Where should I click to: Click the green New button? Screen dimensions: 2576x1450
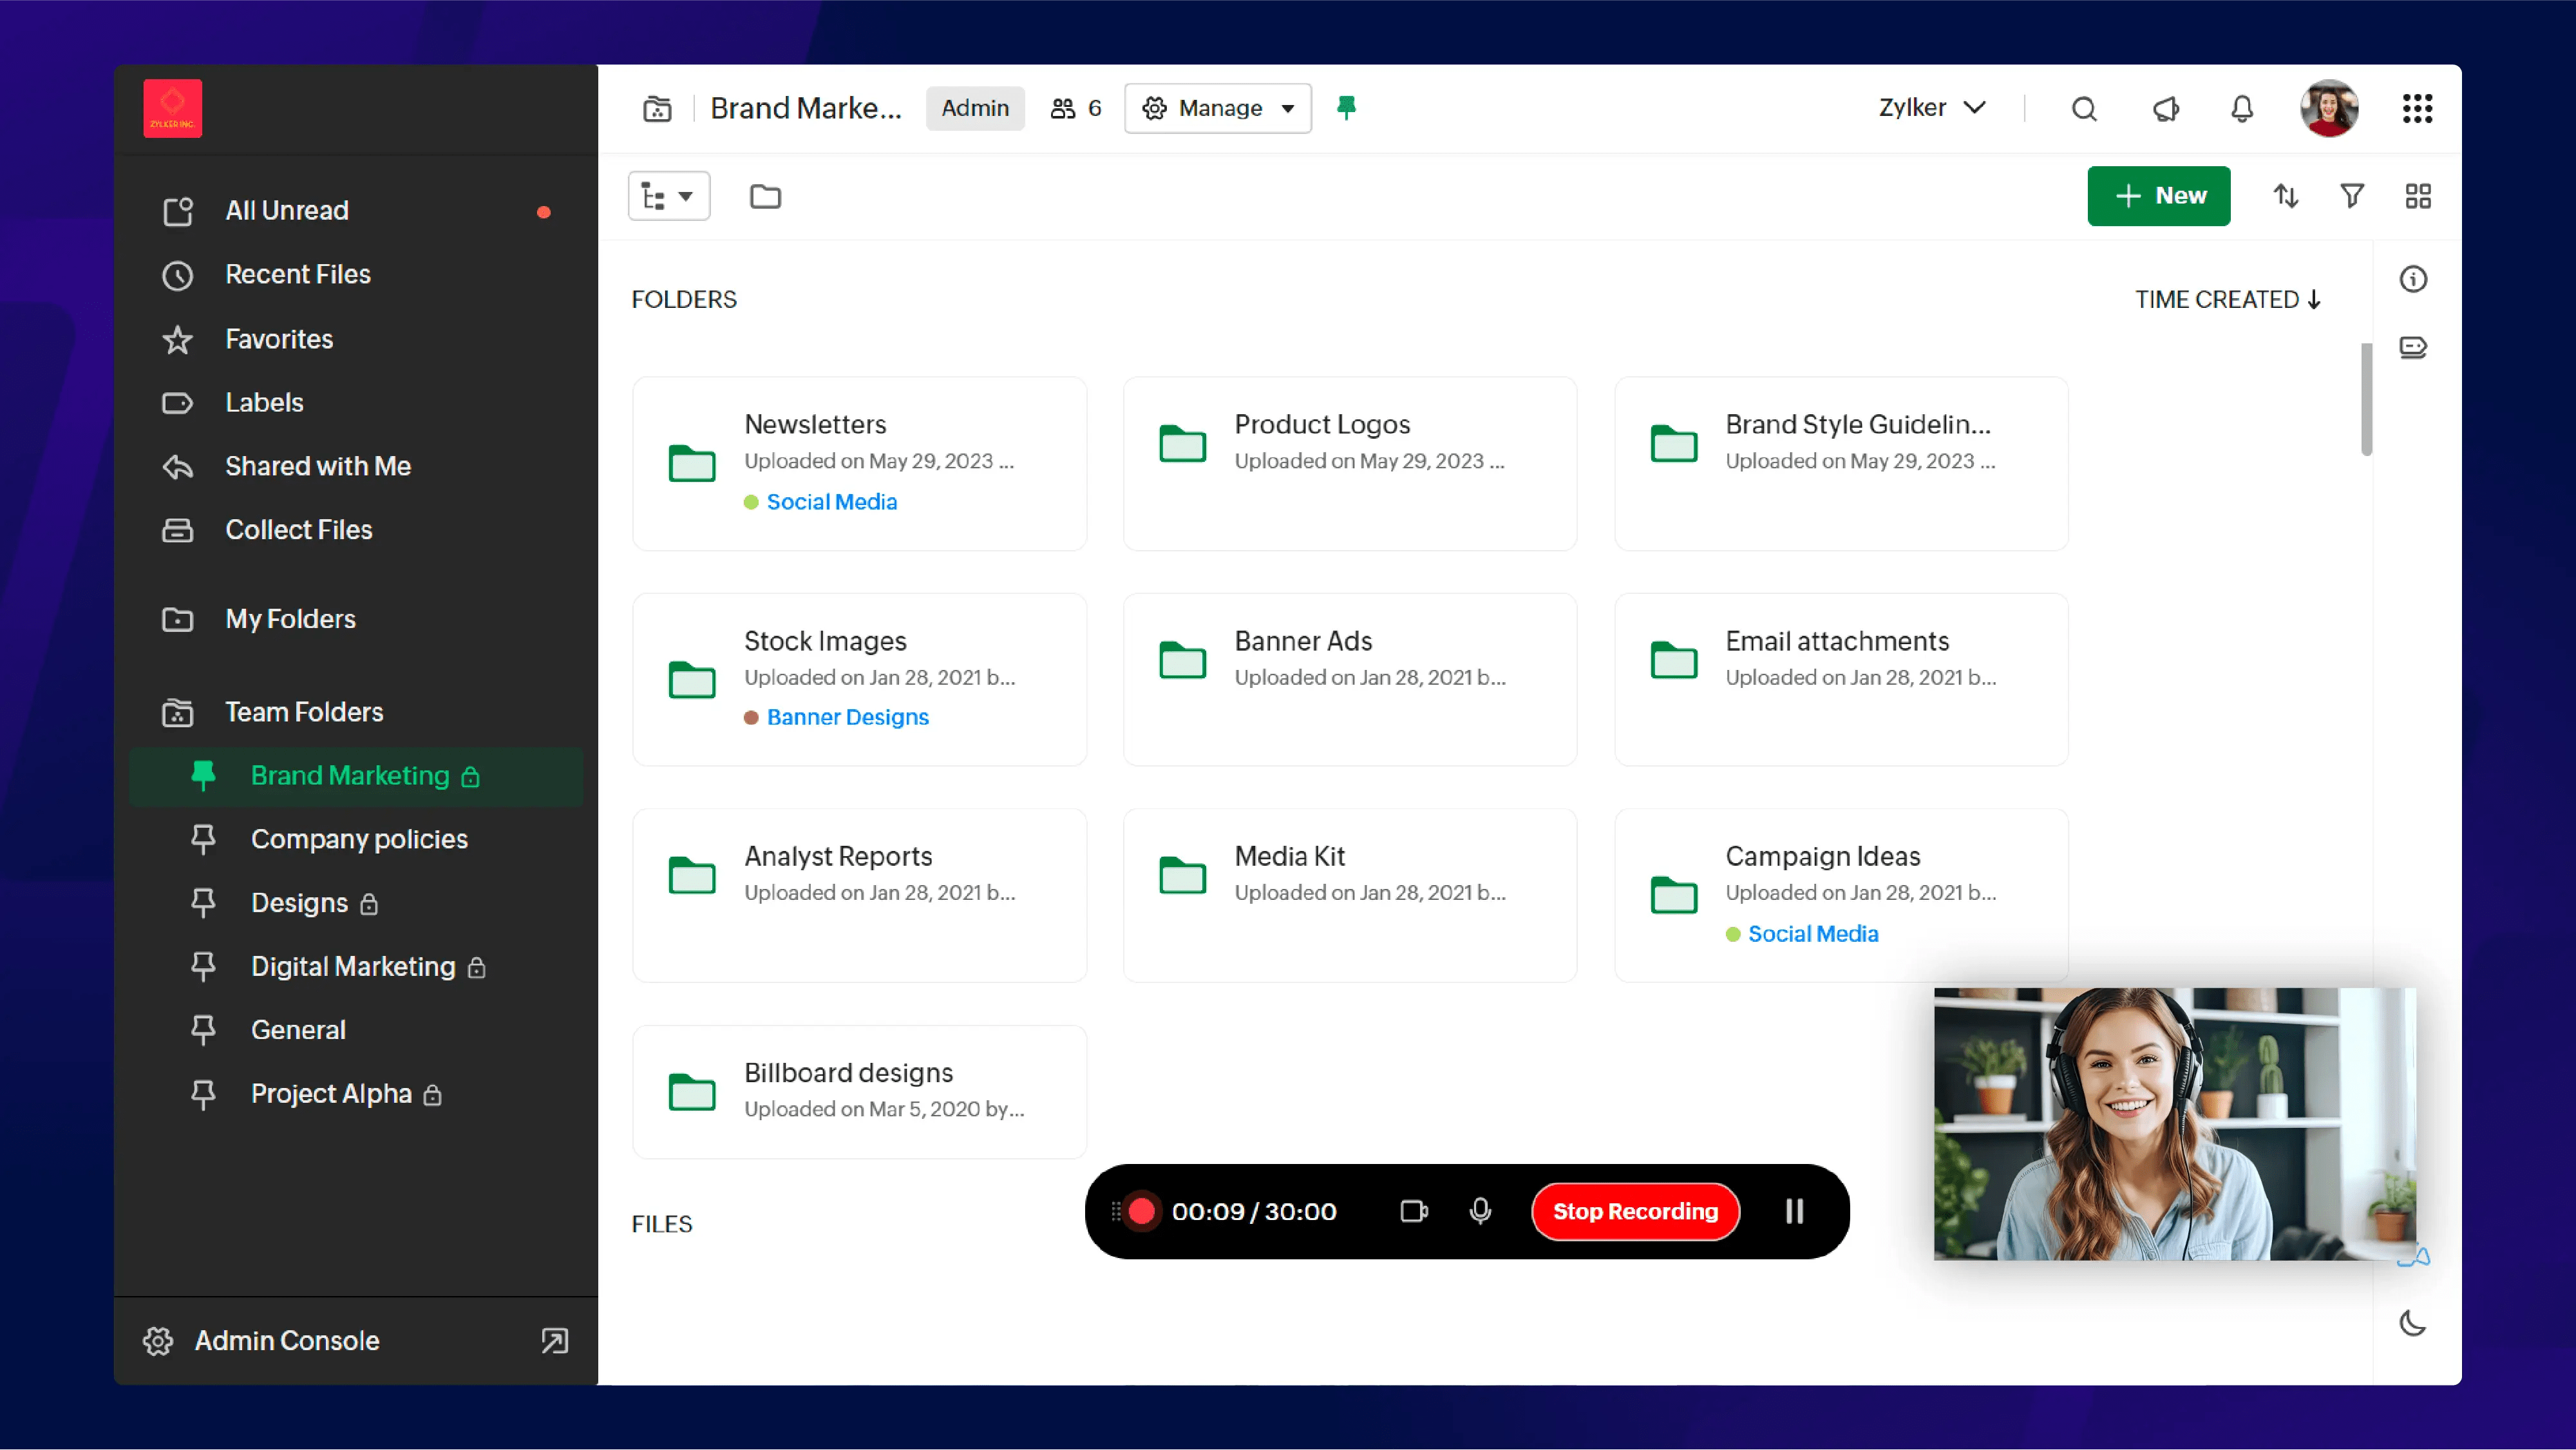(2158, 196)
